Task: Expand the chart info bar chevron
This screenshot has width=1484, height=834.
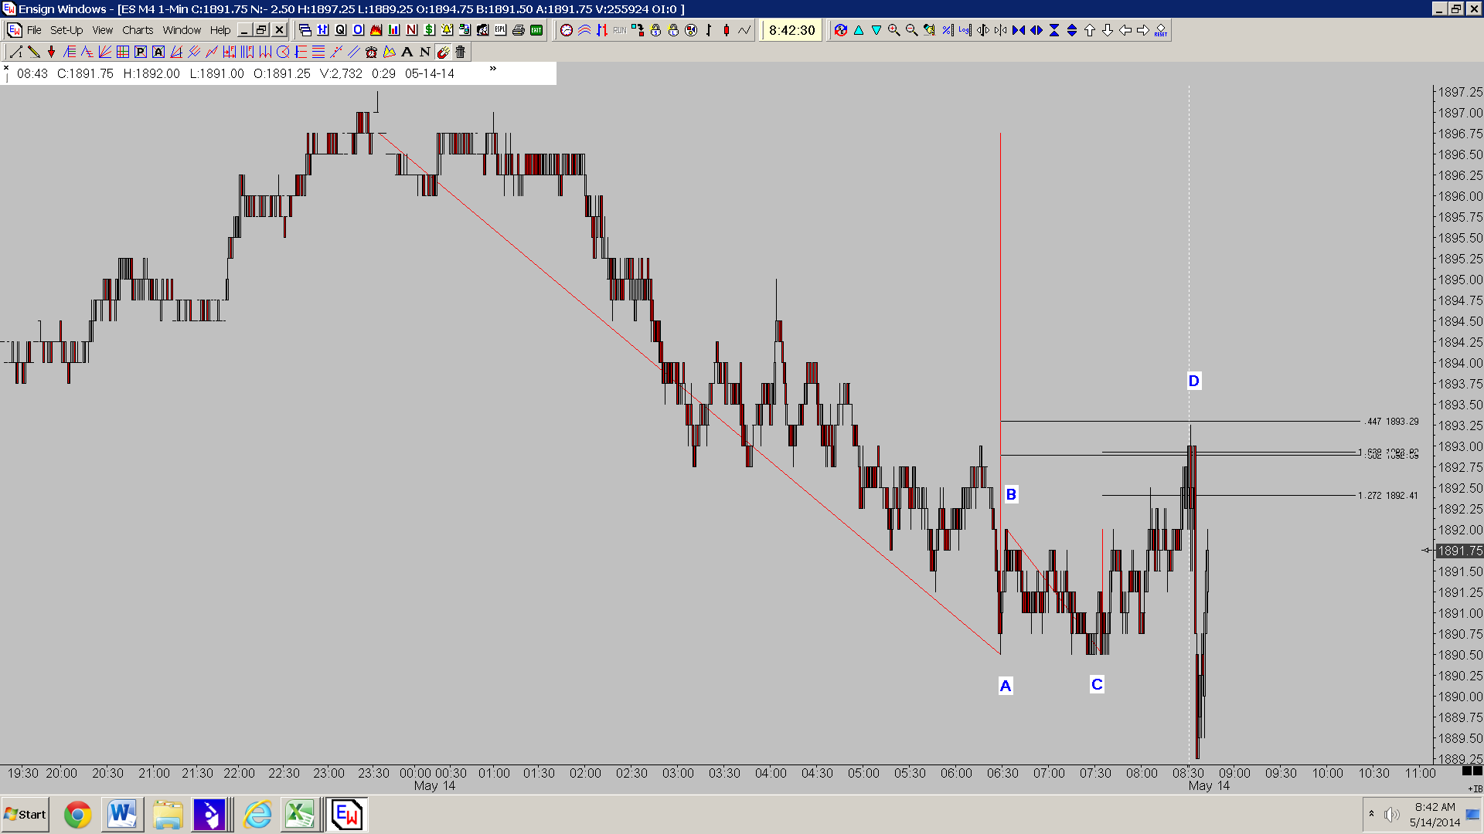Action: pyautogui.click(x=493, y=69)
